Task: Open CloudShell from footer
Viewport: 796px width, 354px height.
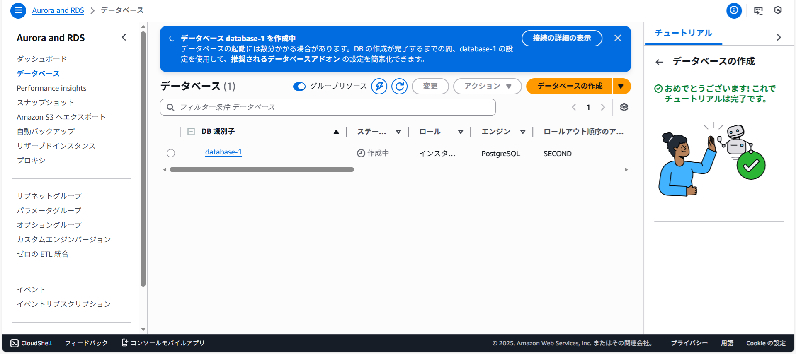Action: pos(32,343)
